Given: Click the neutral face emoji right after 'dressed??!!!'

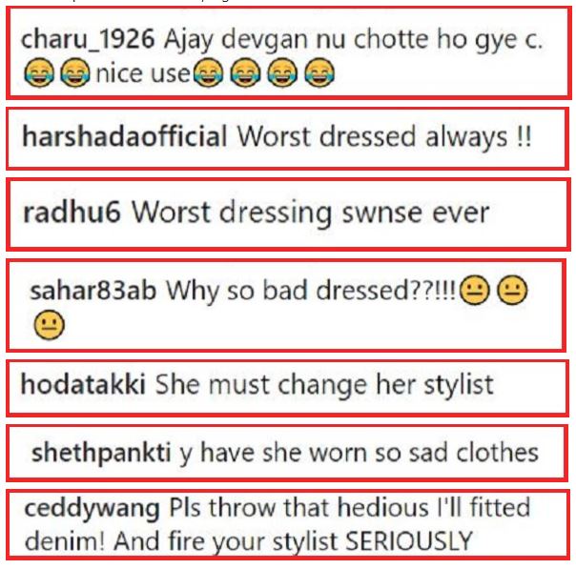Looking at the screenshot, I should tap(475, 290).
